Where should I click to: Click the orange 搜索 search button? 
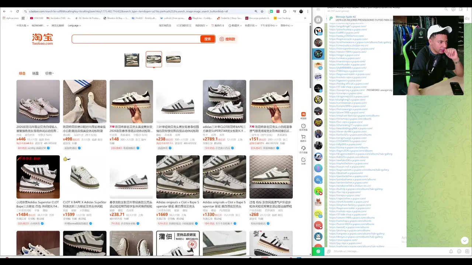point(208,39)
